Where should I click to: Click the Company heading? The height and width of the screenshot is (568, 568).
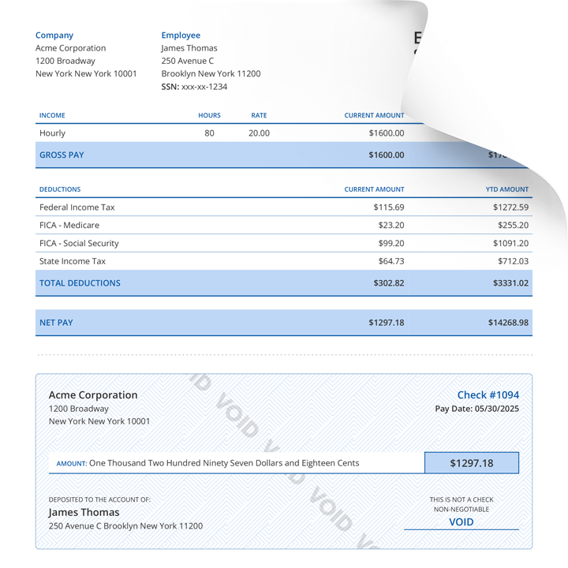coord(54,35)
